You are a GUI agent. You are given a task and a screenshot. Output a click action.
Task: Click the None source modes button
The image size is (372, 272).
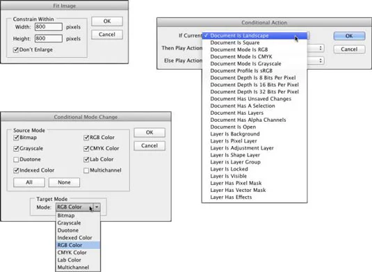(x=64, y=182)
